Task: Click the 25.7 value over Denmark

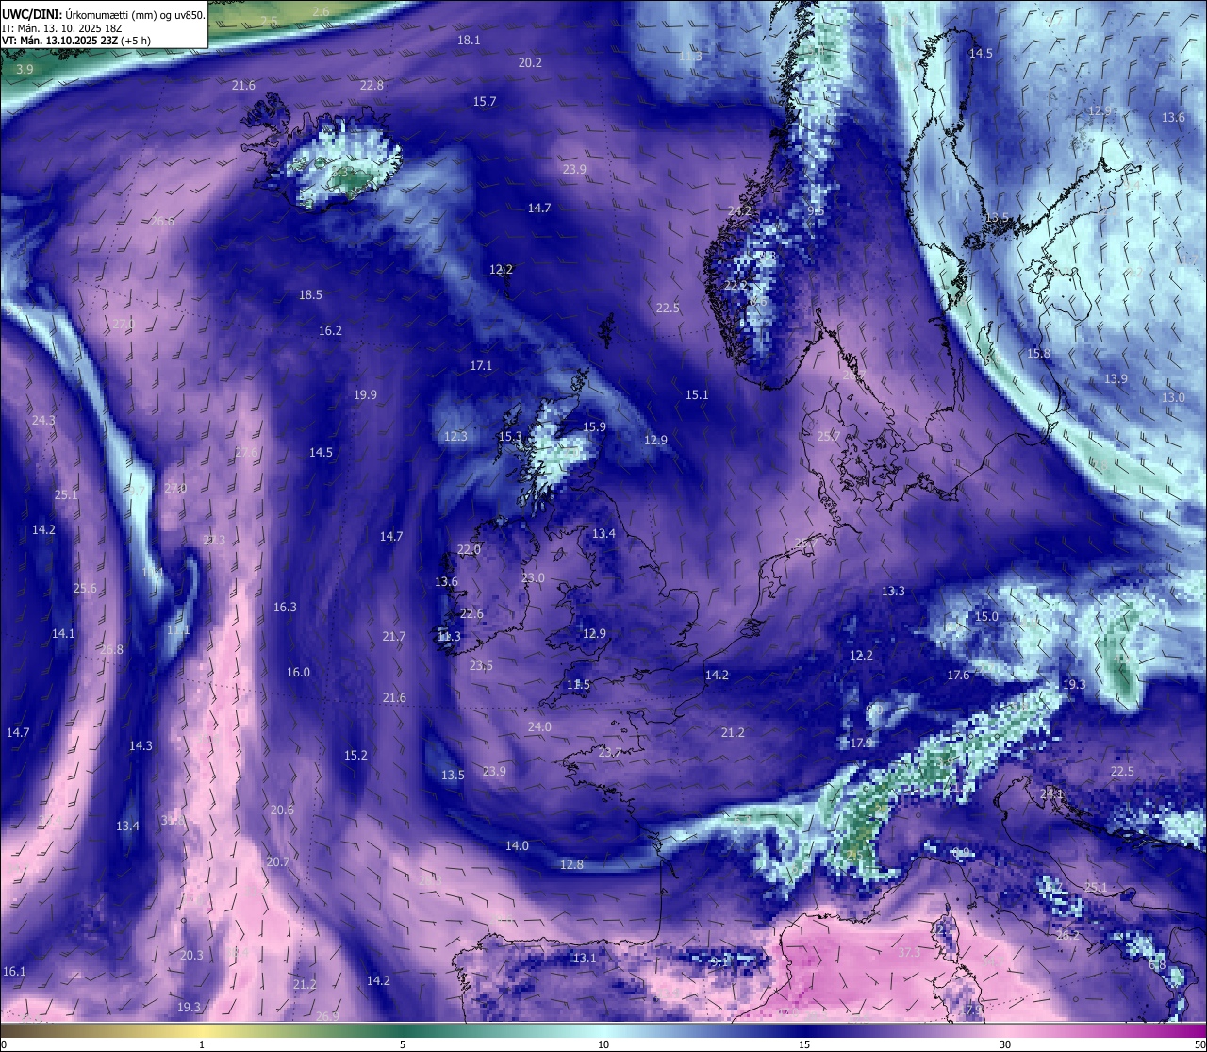Action: tap(828, 437)
